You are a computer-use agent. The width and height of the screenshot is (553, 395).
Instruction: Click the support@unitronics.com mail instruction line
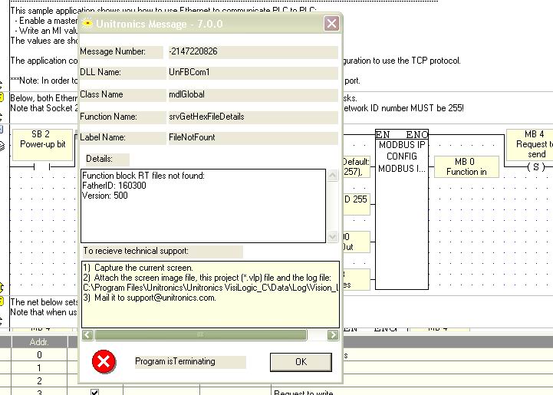(150, 298)
